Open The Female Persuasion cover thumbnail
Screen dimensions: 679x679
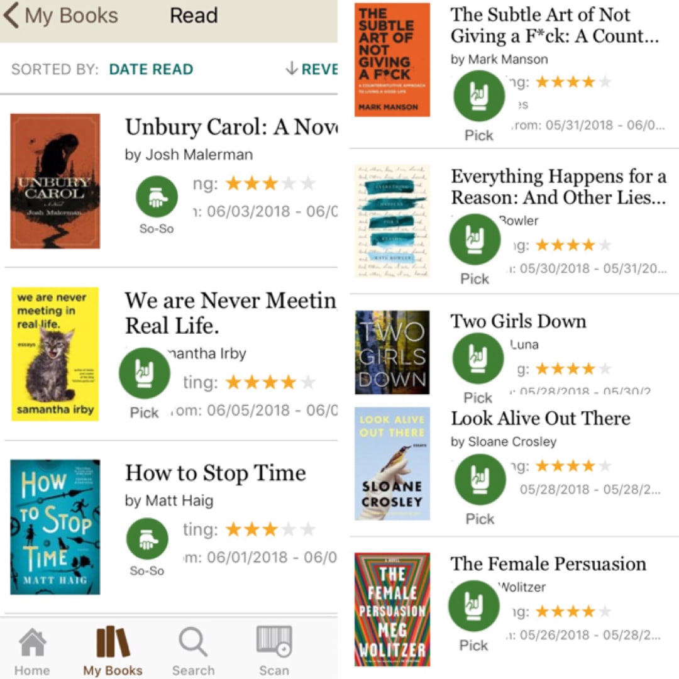(392, 609)
